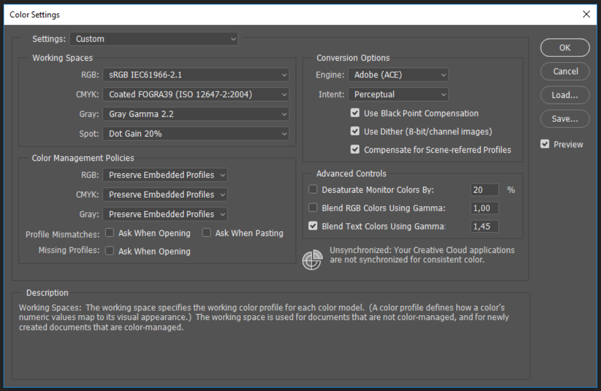Click the Color Settings title text
This screenshot has width=601, height=391.
[x=35, y=15]
